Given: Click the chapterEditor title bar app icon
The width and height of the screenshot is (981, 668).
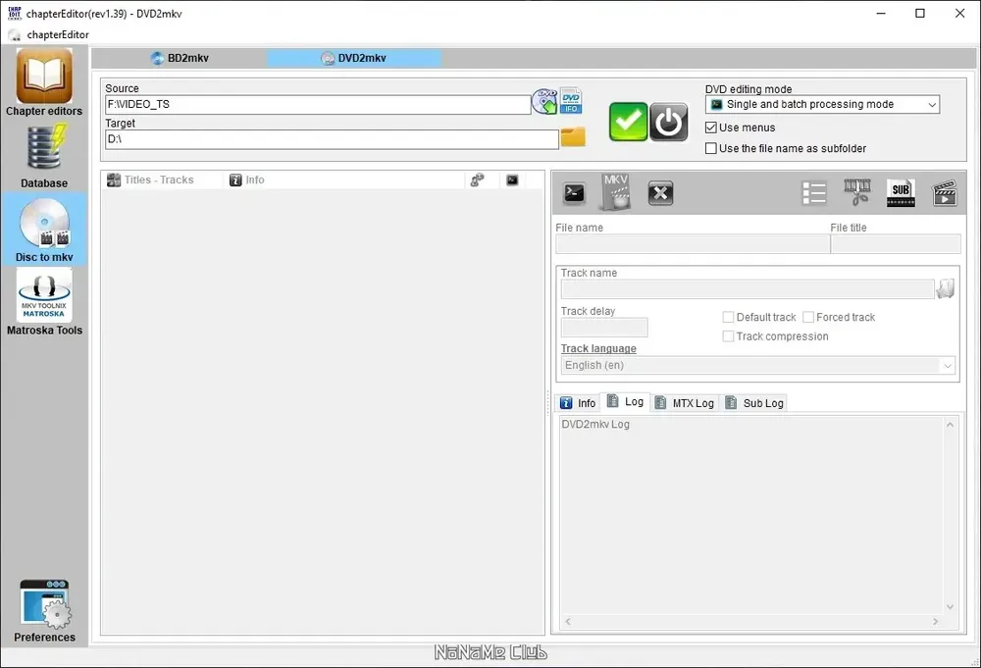Looking at the screenshot, I should click(14, 13).
